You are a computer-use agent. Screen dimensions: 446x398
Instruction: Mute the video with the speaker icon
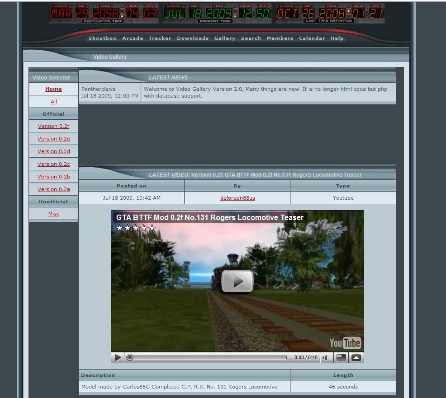[x=327, y=357]
